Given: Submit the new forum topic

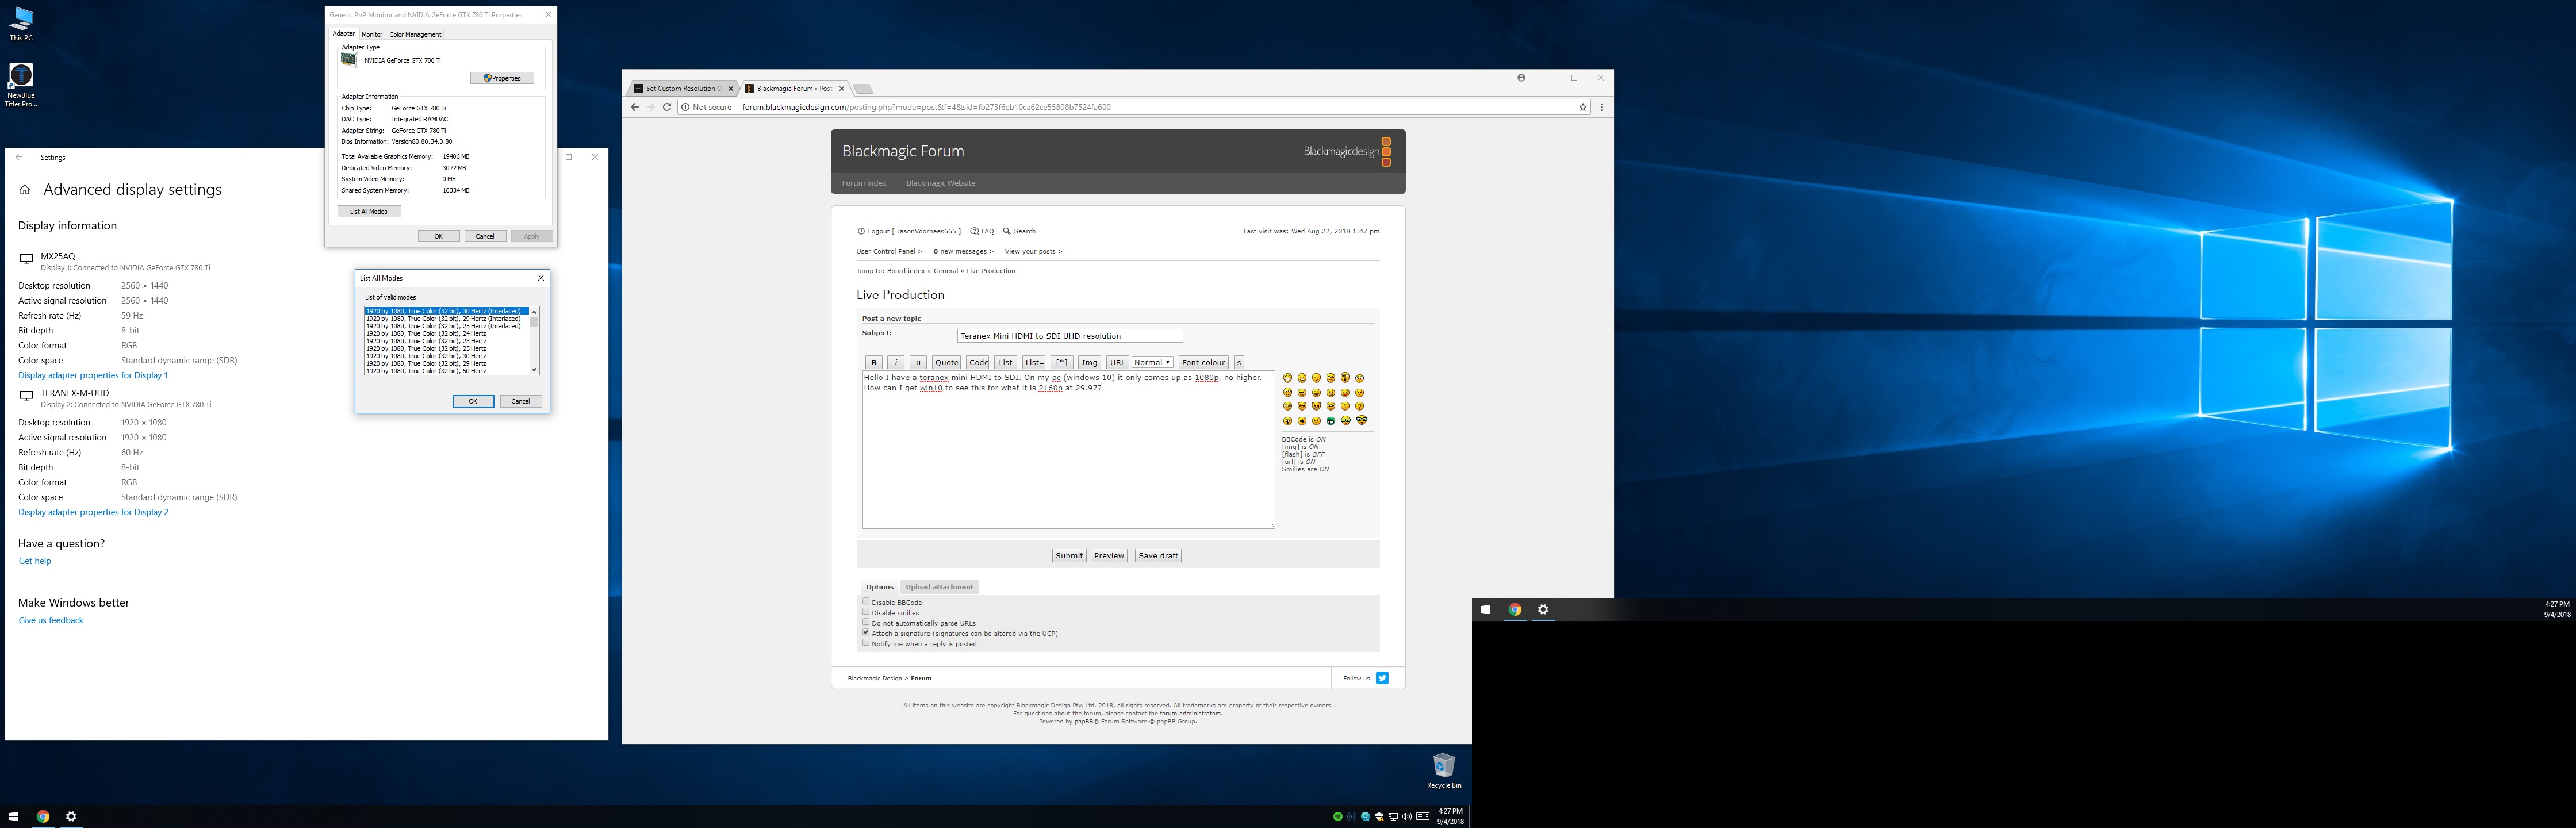Looking at the screenshot, I should pos(1069,556).
